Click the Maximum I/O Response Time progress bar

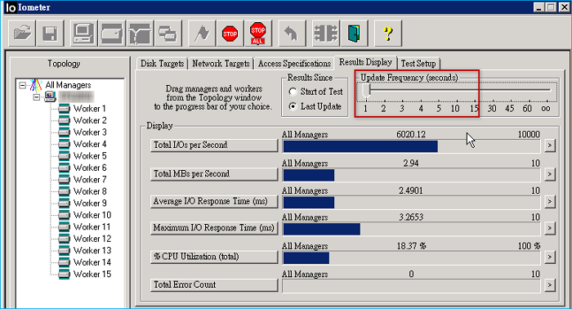point(411,229)
